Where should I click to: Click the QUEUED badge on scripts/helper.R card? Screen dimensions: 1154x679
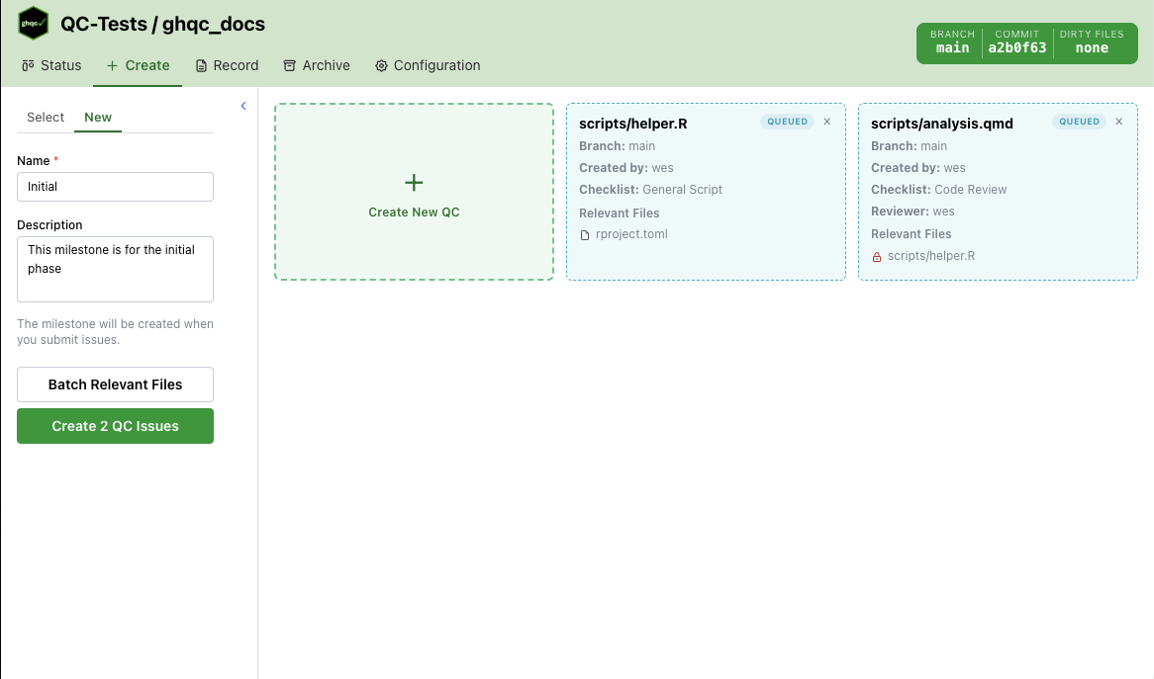tap(786, 122)
